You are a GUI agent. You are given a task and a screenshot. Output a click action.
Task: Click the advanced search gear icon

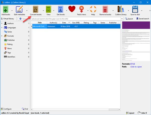point(20,19)
